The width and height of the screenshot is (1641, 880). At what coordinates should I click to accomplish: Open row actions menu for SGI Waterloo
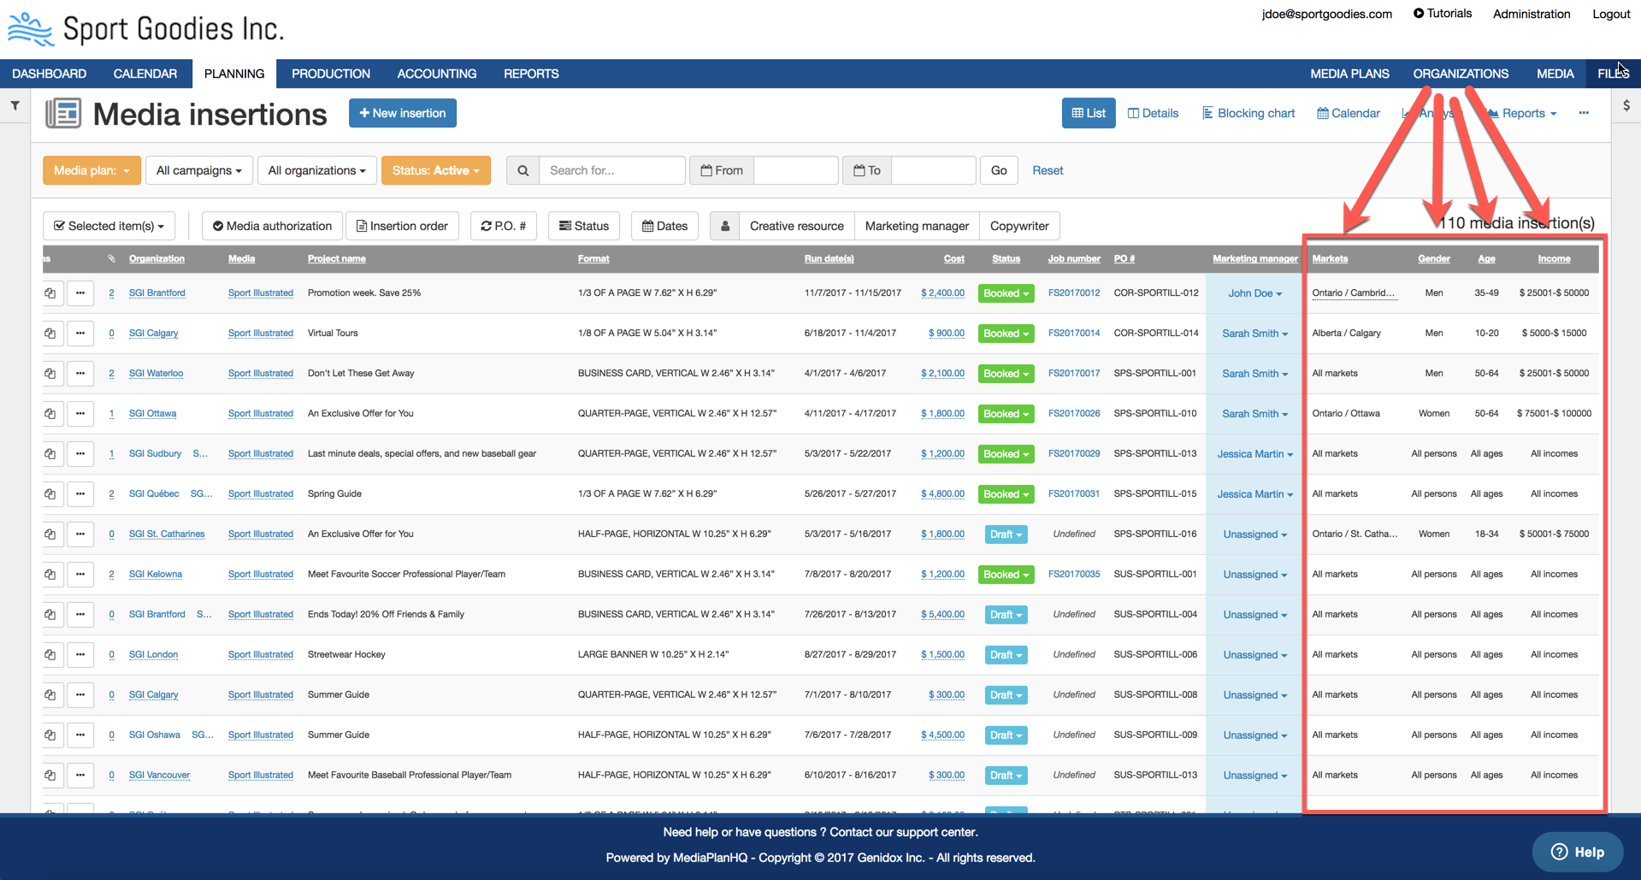pos(80,374)
